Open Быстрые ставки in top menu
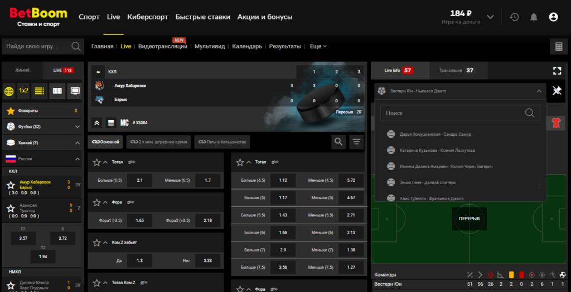Image resolution: width=571 pixels, height=292 pixels. (x=203, y=17)
